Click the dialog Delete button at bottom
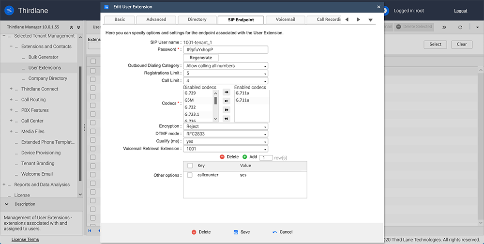The width and height of the screenshot is (484, 244). coord(201,232)
